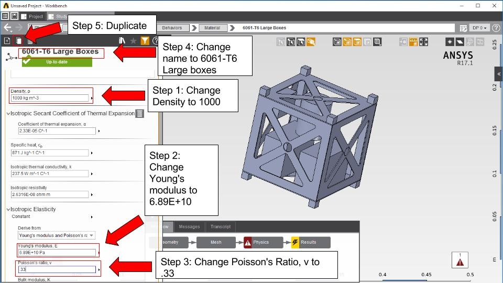
Task: Click the Physics warning step icon
Action: (248, 243)
